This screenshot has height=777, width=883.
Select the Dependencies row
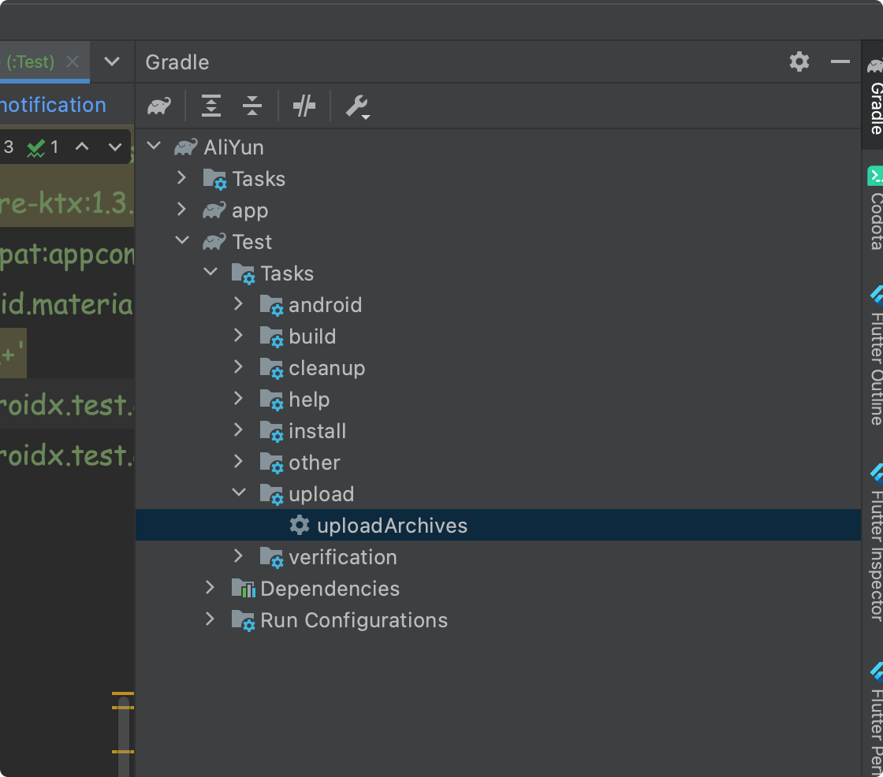(498, 589)
